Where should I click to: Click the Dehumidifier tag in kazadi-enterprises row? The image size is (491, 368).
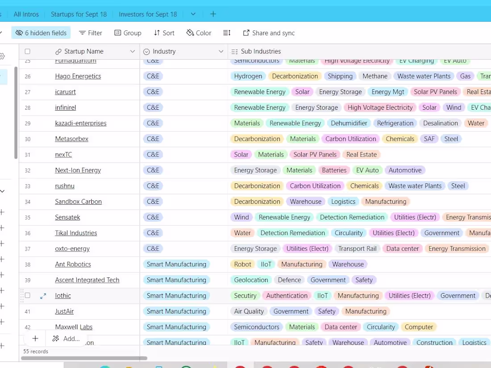pos(349,123)
